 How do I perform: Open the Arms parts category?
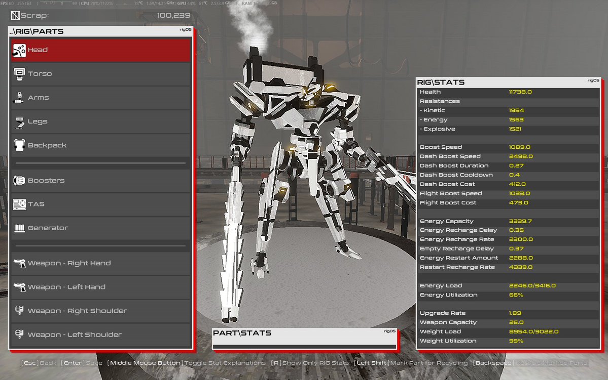coord(101,98)
